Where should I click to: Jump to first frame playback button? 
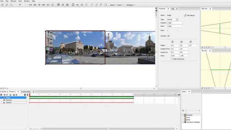[30, 5]
